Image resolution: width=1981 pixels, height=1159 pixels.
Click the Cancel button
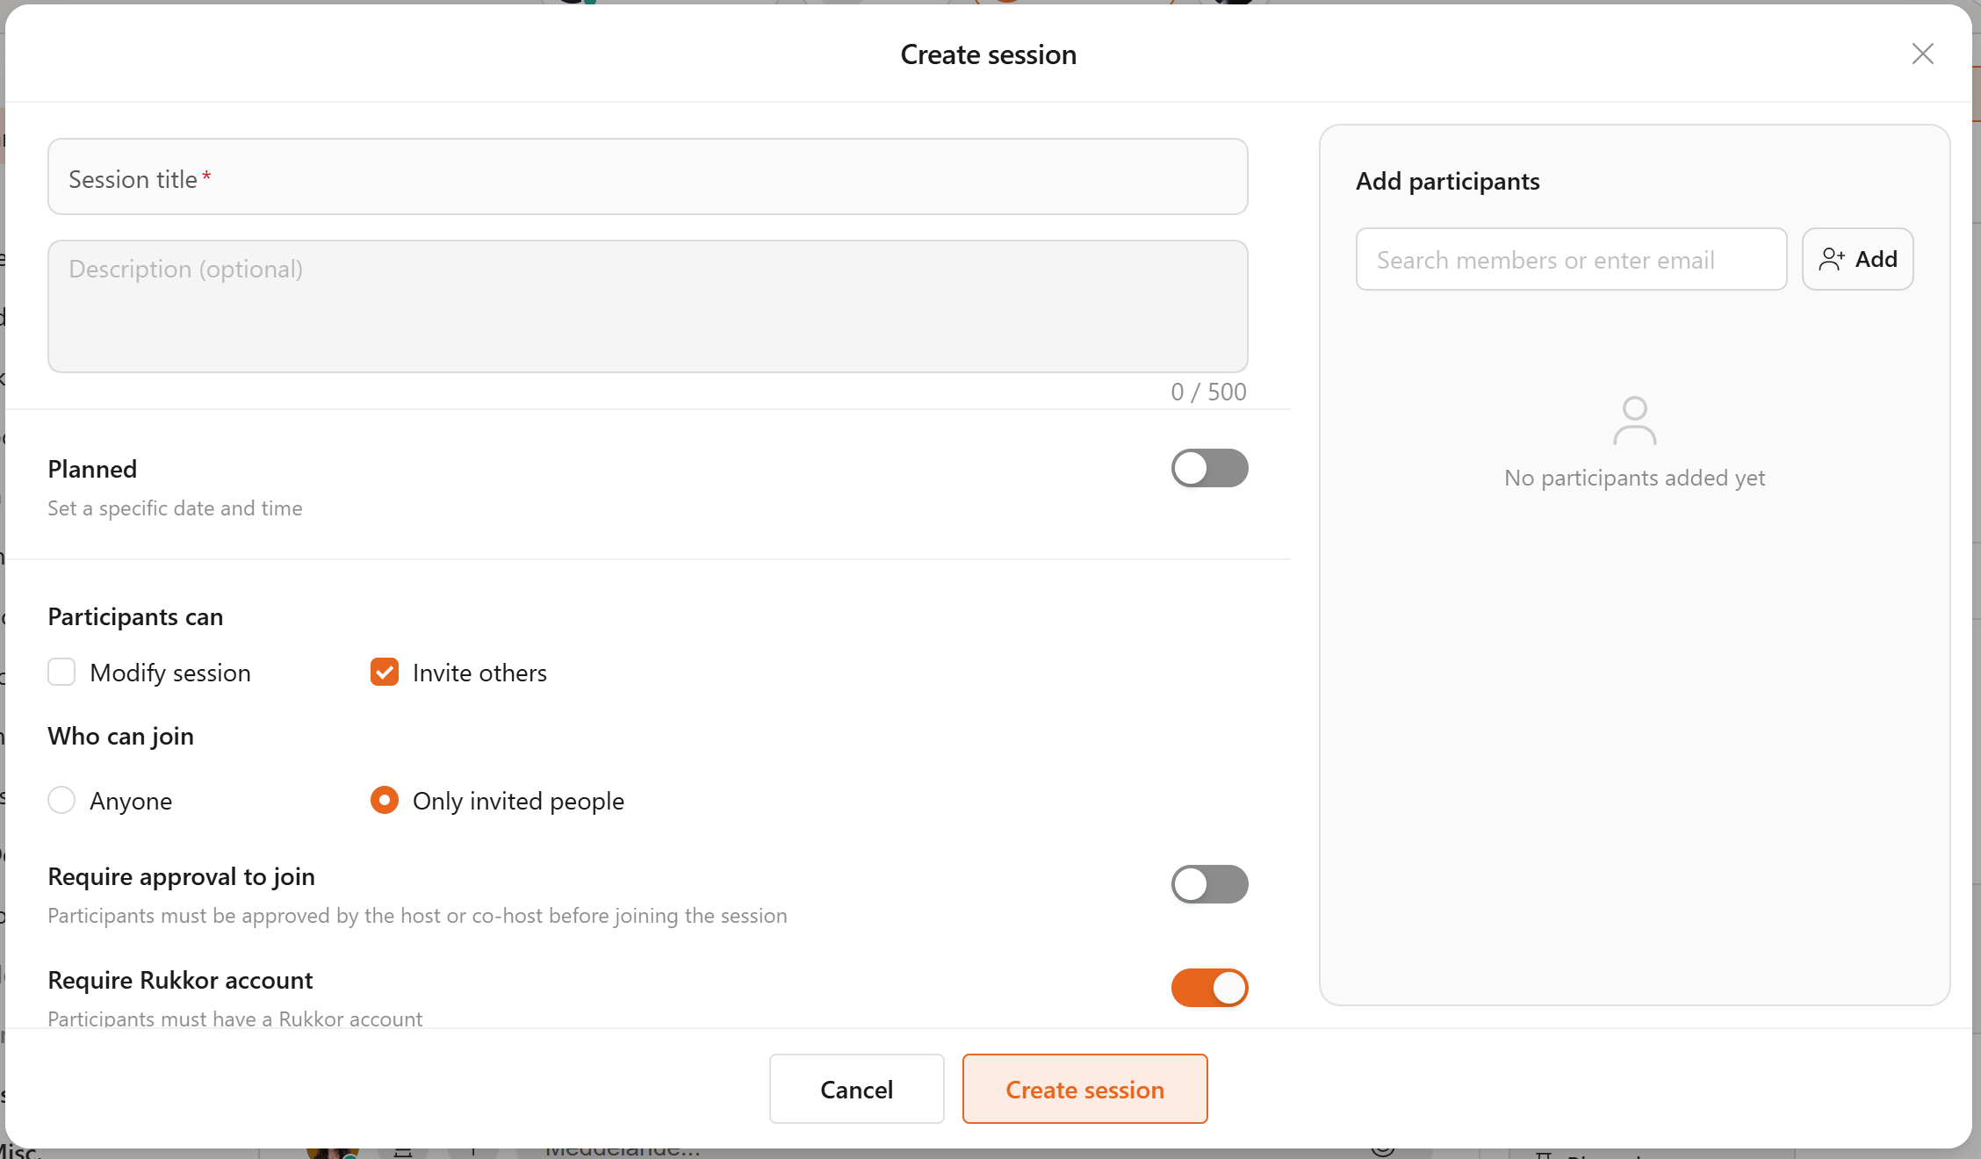pos(857,1089)
